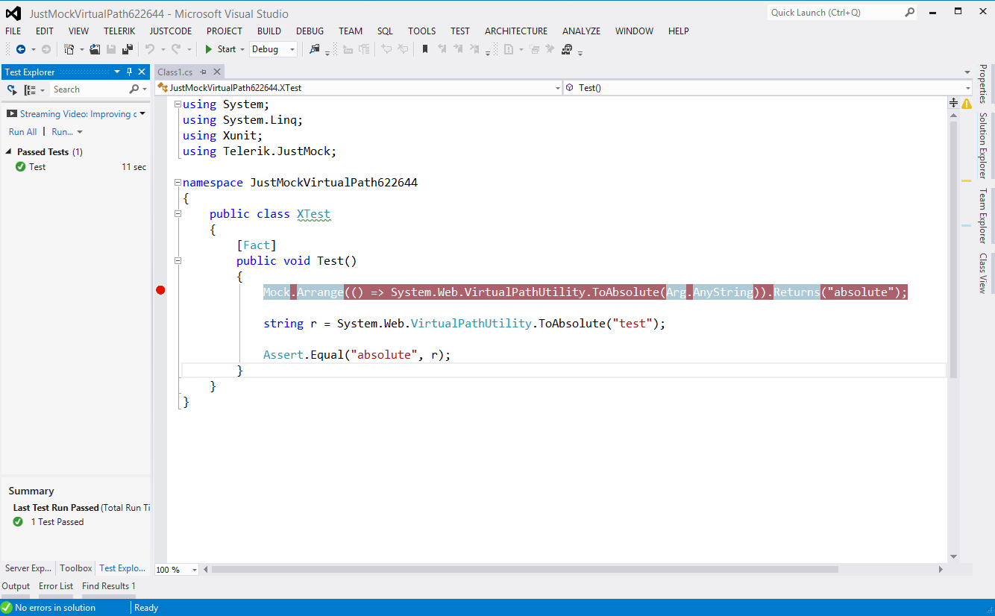Viewport: 995px width, 616px height.
Task: Open the Start button dropdown arrow
Action: [x=242, y=49]
